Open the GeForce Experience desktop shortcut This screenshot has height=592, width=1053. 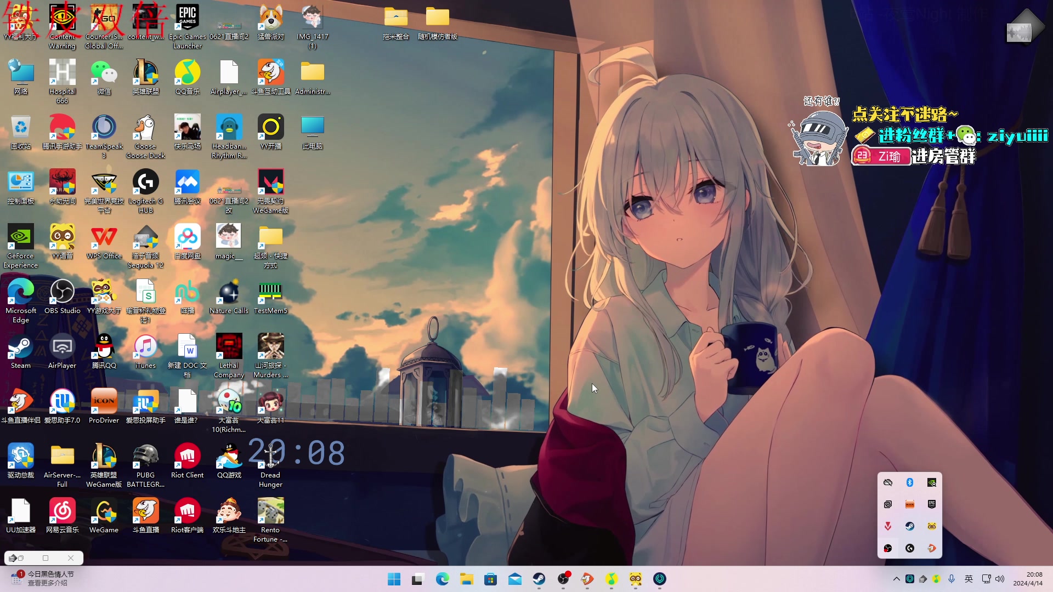(x=21, y=246)
